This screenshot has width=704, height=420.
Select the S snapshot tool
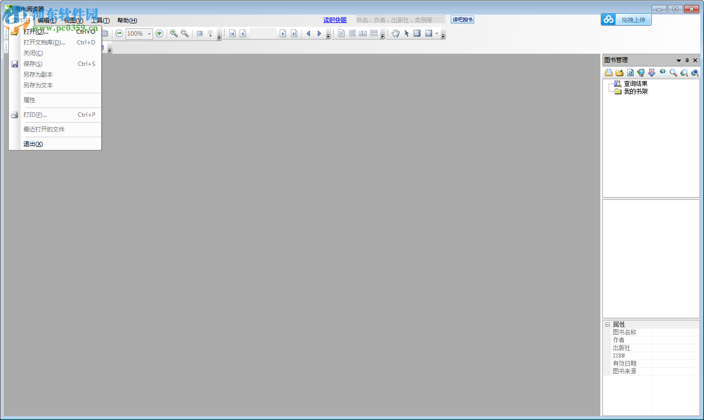[417, 33]
